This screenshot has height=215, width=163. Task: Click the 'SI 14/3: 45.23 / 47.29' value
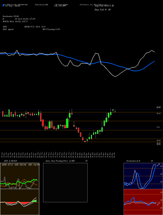click(25, 19)
